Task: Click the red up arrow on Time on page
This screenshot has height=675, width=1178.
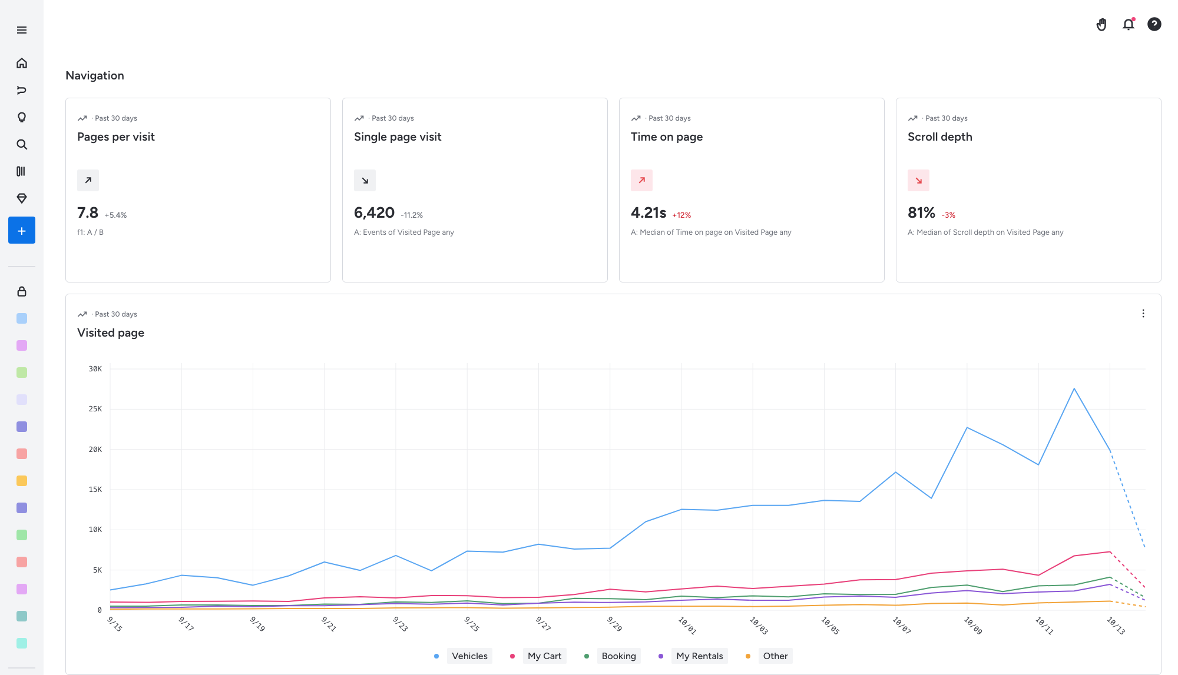Action: click(641, 180)
